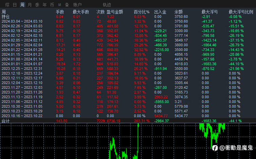Click the deposit value 5434.77 in red
This screenshot has height=159, width=256.
click(x=161, y=116)
